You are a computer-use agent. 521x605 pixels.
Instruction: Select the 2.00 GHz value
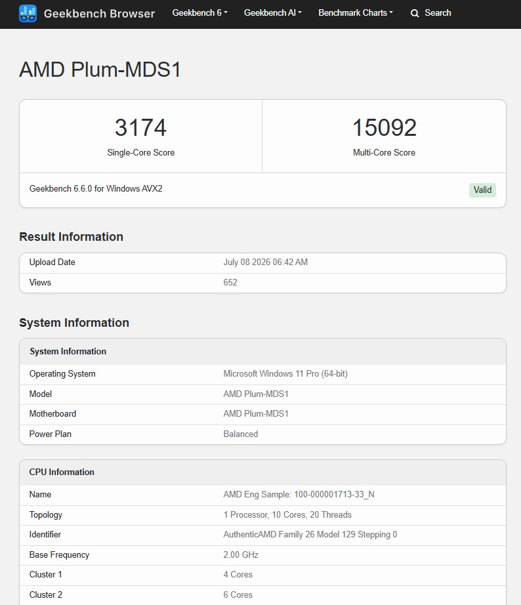(x=241, y=555)
